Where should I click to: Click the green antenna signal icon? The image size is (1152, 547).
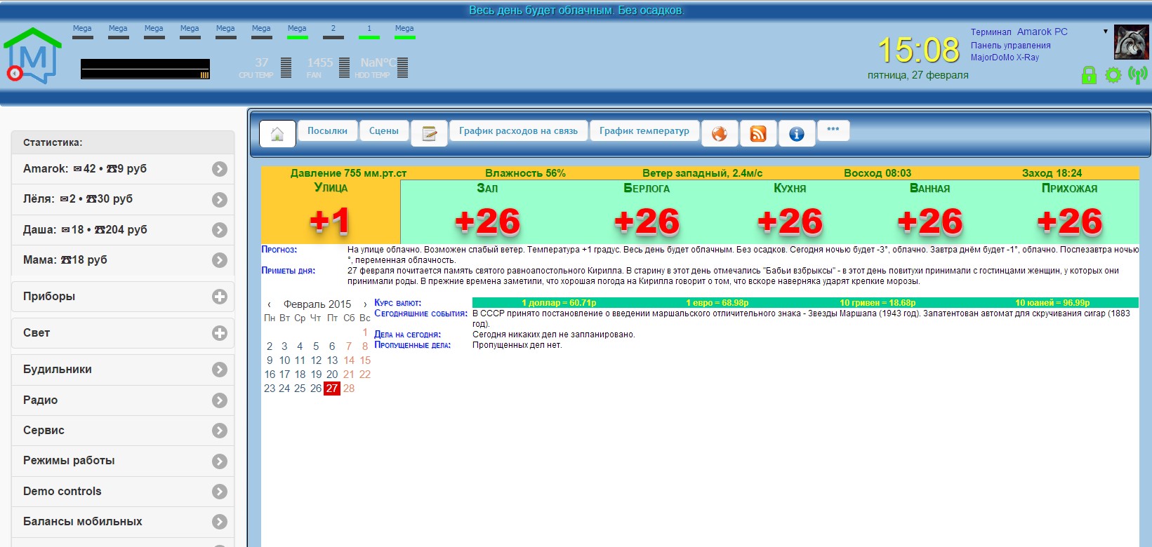1137,74
